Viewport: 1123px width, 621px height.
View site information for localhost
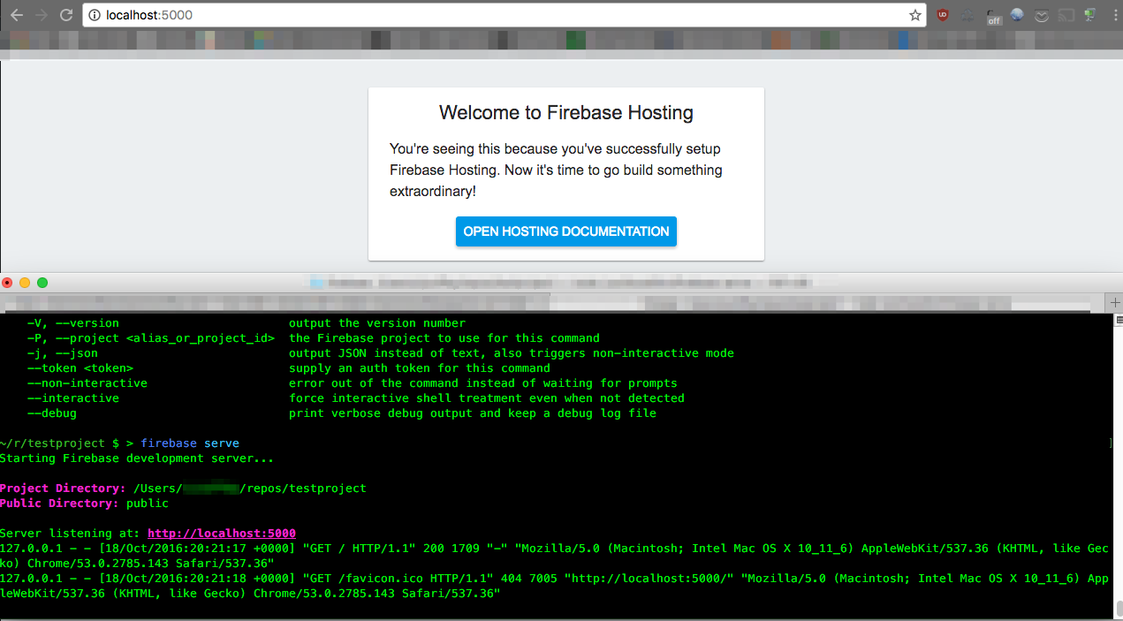(x=94, y=15)
